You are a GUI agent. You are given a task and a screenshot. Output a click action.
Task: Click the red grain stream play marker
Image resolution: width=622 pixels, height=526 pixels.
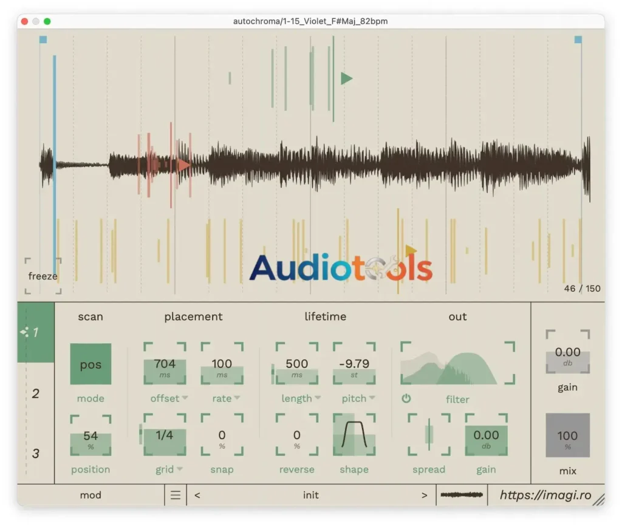[x=183, y=165]
